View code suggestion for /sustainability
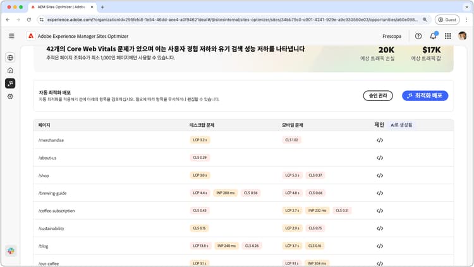Viewport: 474px width, 267px height. 380,228
